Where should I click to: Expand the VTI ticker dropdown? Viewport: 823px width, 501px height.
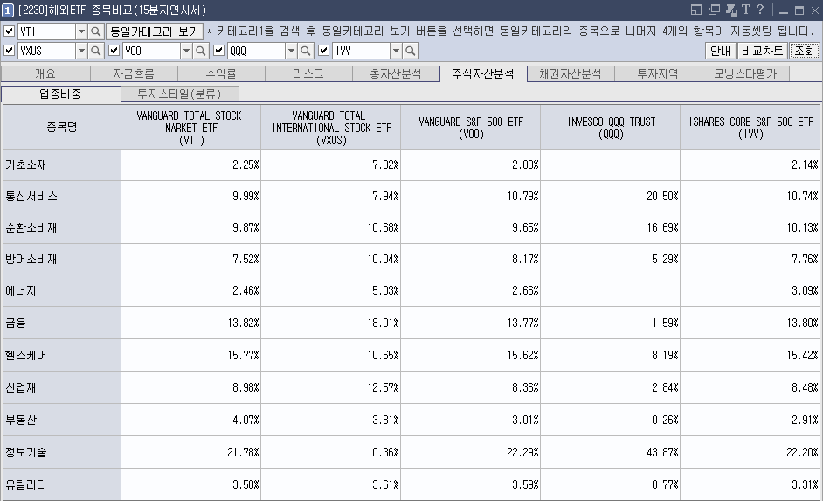pos(81,31)
